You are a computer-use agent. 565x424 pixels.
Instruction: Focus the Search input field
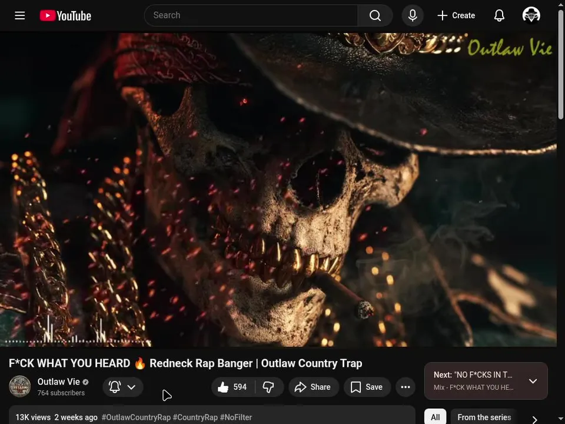251,15
